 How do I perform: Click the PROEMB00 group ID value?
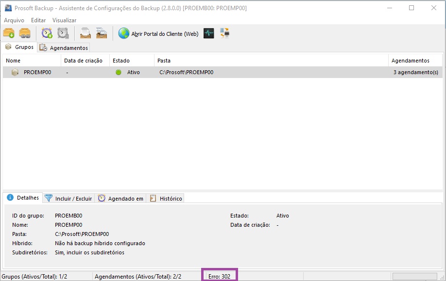point(69,216)
